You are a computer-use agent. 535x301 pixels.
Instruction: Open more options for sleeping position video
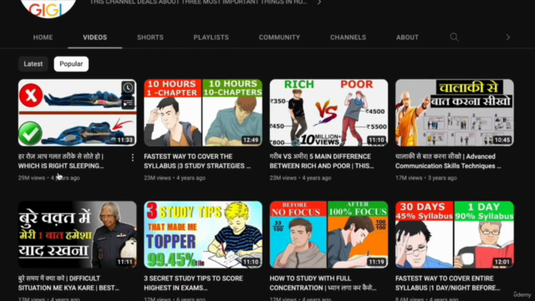click(x=132, y=157)
